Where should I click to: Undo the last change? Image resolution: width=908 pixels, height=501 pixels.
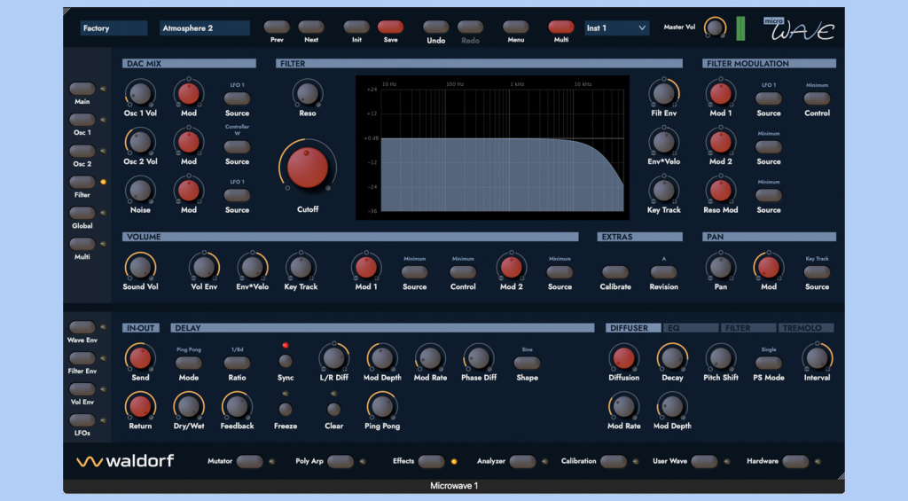pos(435,27)
